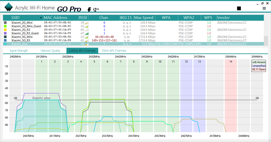Switch to the Signal Strength tab
271x142 pixels.
click(x=19, y=50)
